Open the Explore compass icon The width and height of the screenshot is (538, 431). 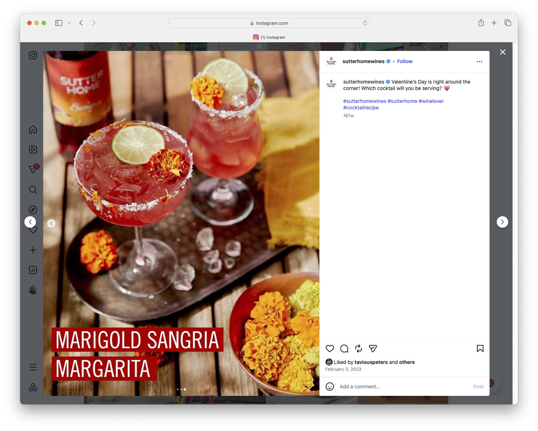(x=33, y=209)
